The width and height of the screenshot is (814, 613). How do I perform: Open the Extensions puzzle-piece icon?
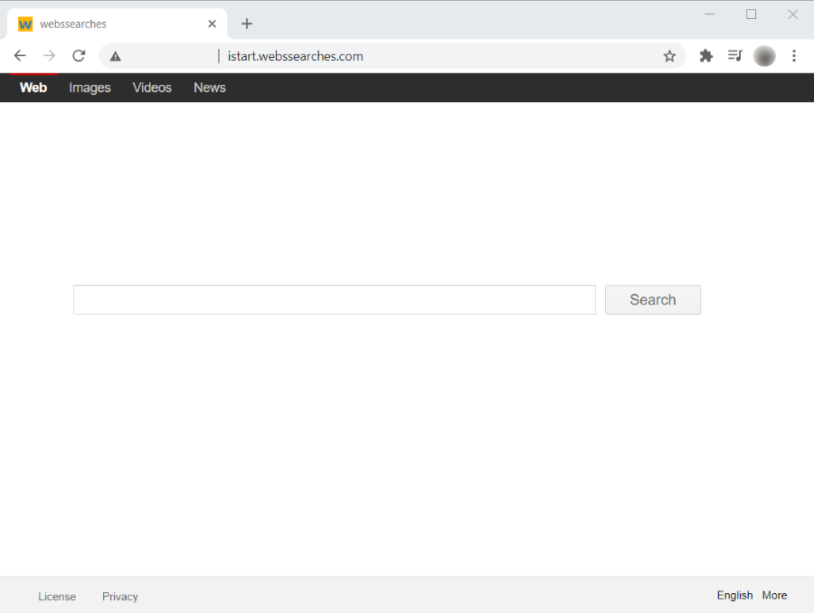[x=706, y=56]
